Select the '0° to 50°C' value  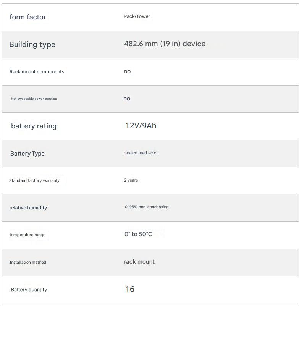click(x=138, y=234)
